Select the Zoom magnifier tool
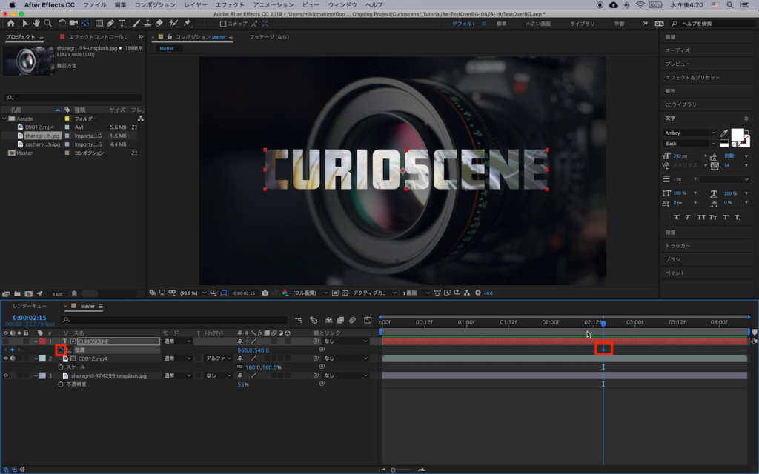 pyautogui.click(x=48, y=24)
